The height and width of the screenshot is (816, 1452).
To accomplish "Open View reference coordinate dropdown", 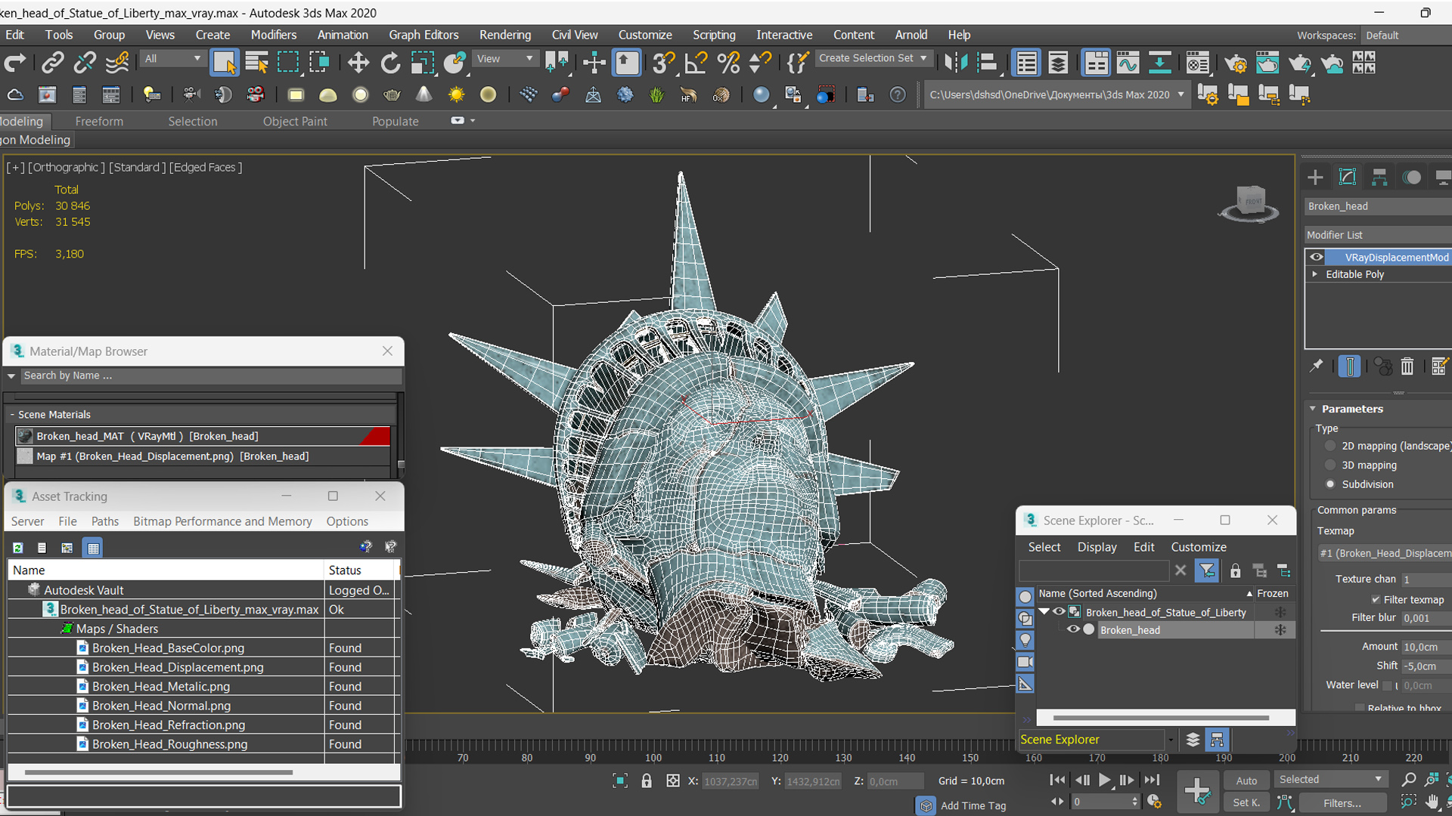I will (504, 58).
